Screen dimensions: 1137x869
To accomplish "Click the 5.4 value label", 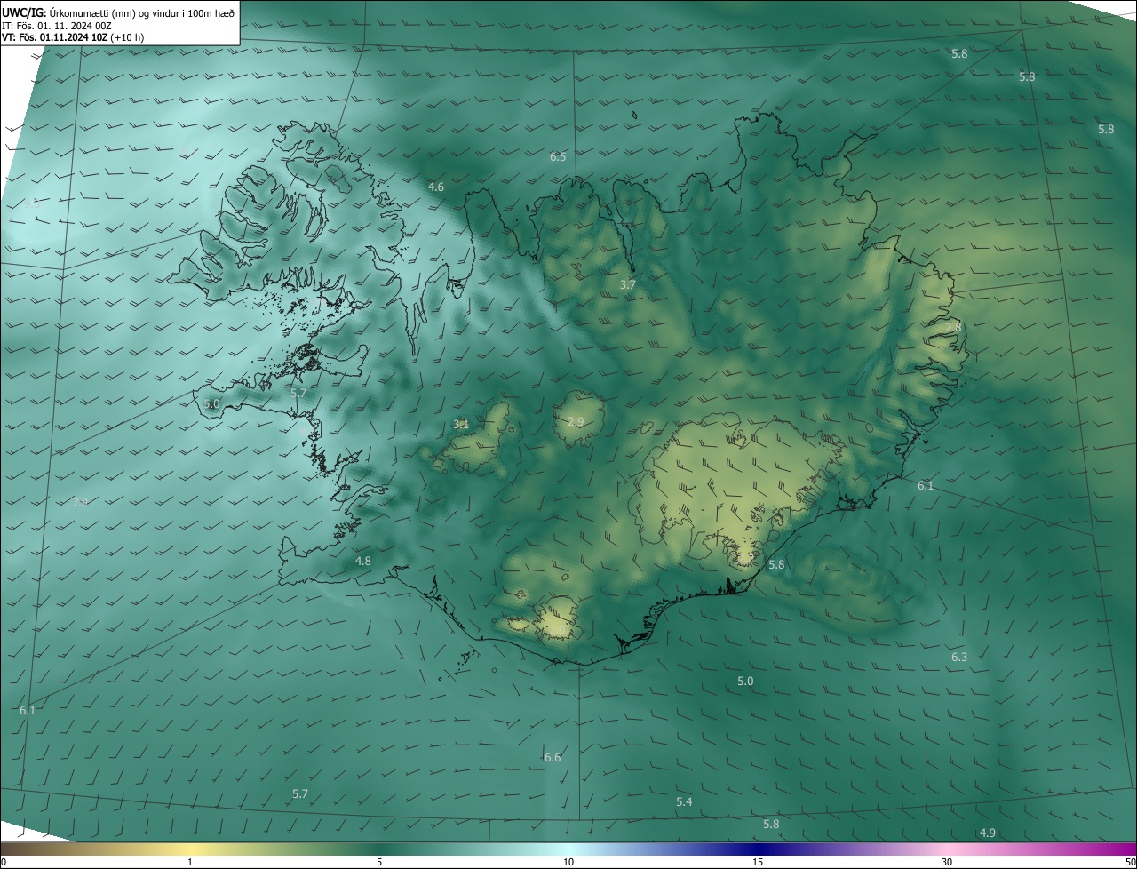I will click(684, 801).
